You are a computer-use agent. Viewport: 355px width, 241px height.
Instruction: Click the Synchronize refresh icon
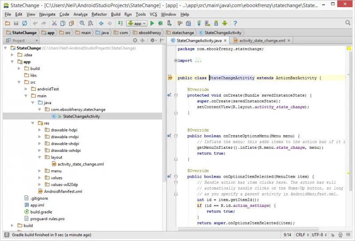(x=24, y=23)
